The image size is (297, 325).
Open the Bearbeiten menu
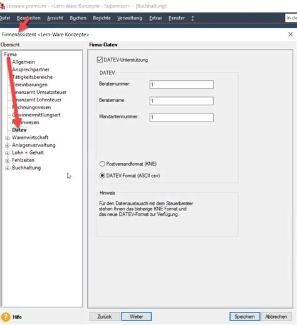coord(29,18)
